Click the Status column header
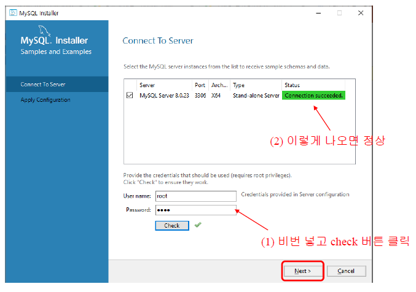 tap(313, 85)
